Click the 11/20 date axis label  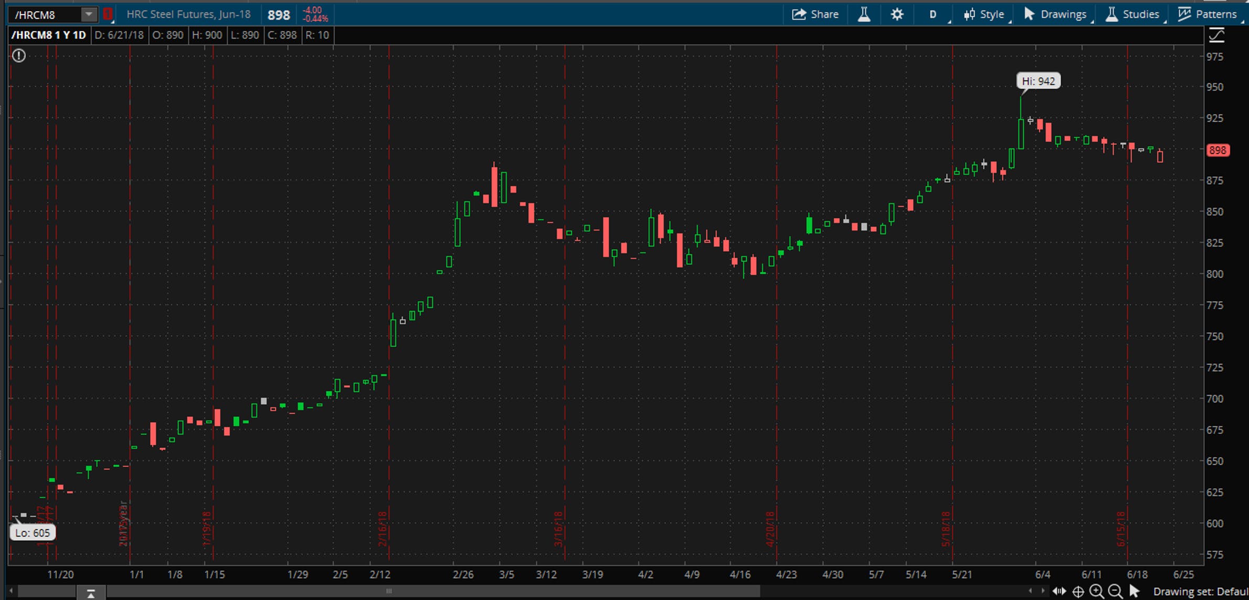(x=61, y=574)
